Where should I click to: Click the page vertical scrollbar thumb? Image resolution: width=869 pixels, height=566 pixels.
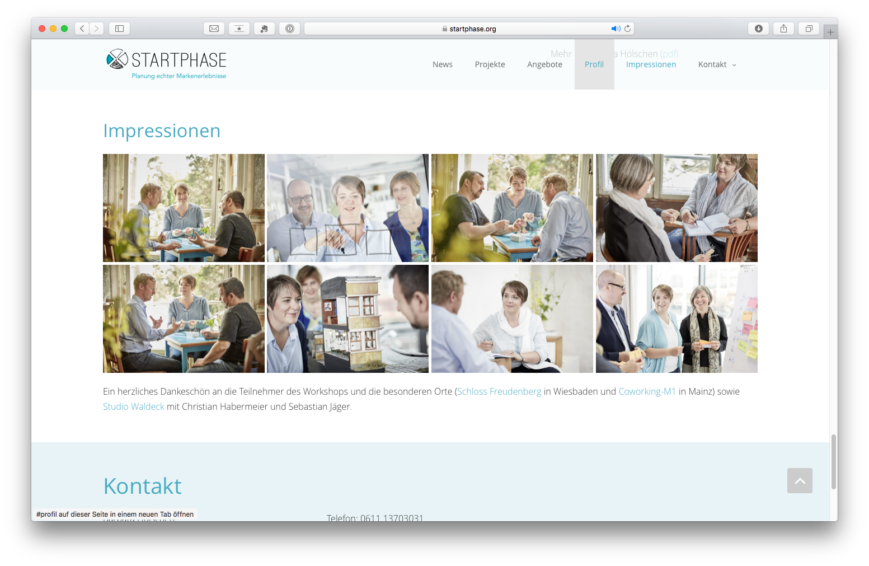point(834,462)
